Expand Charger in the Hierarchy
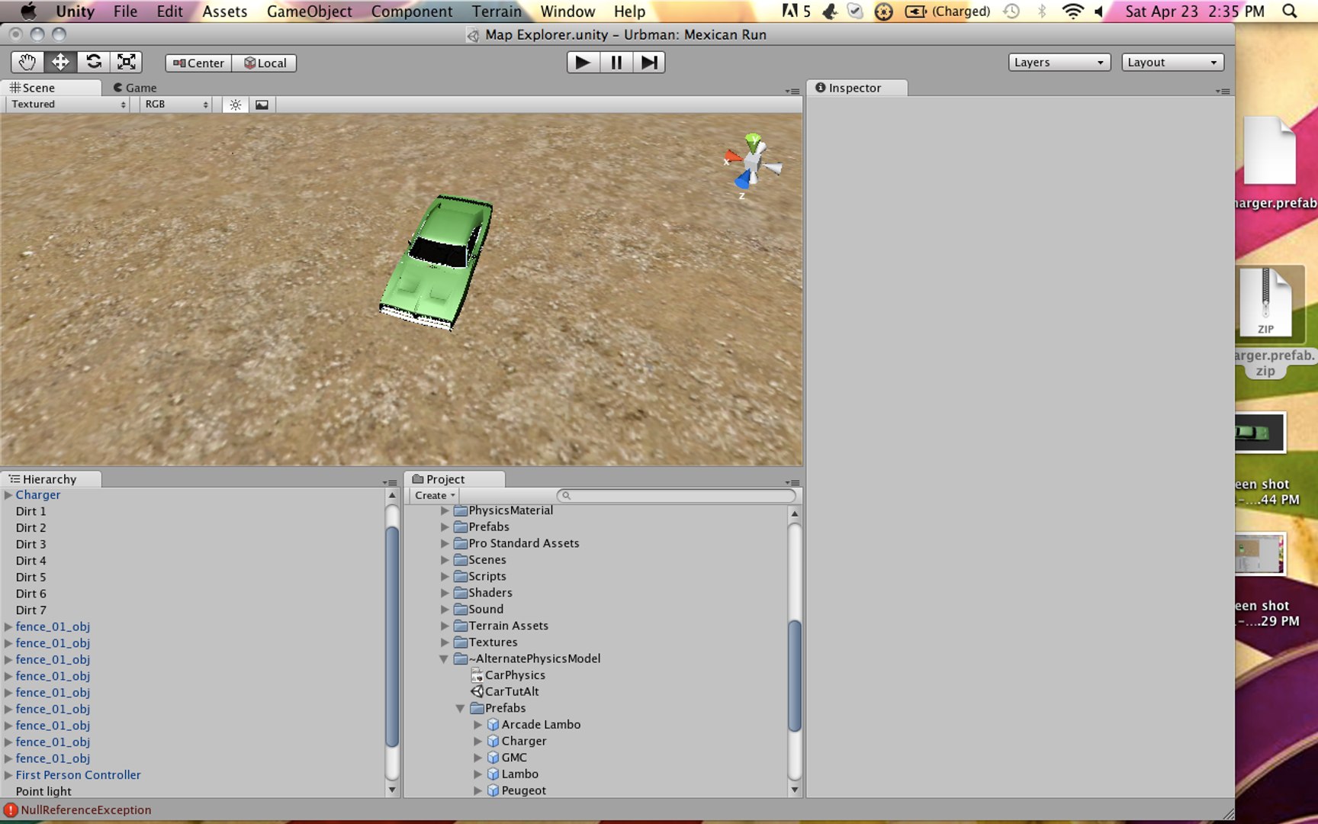 coord(8,495)
